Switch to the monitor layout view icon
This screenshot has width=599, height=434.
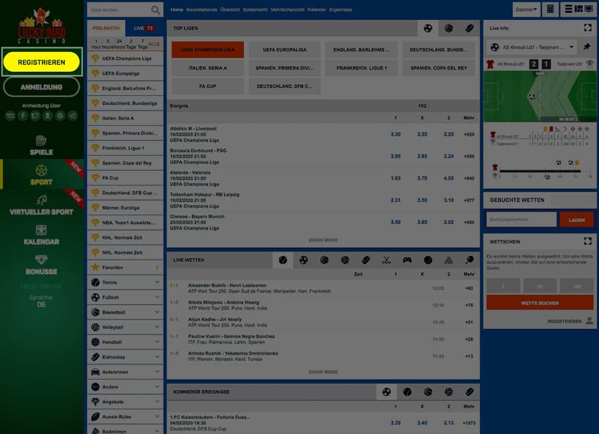[588, 9]
